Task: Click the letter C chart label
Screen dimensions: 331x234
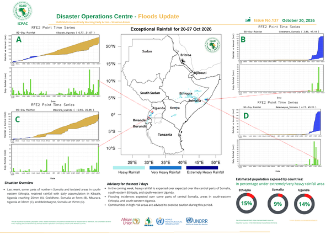Action: click(x=17, y=120)
